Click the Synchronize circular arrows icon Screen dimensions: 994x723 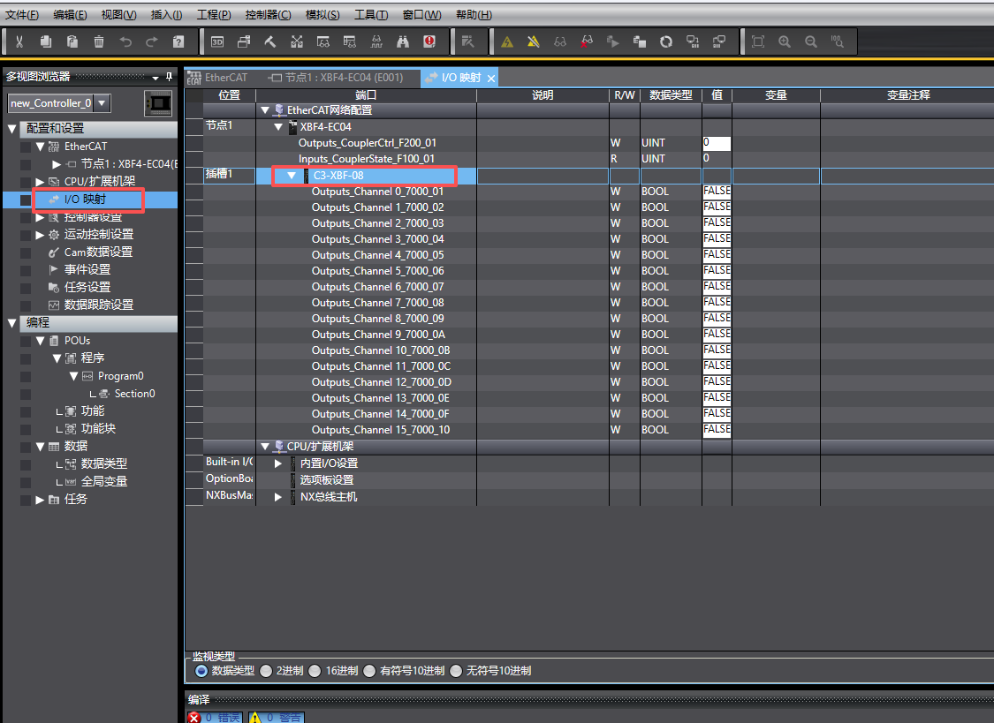pyautogui.click(x=666, y=41)
